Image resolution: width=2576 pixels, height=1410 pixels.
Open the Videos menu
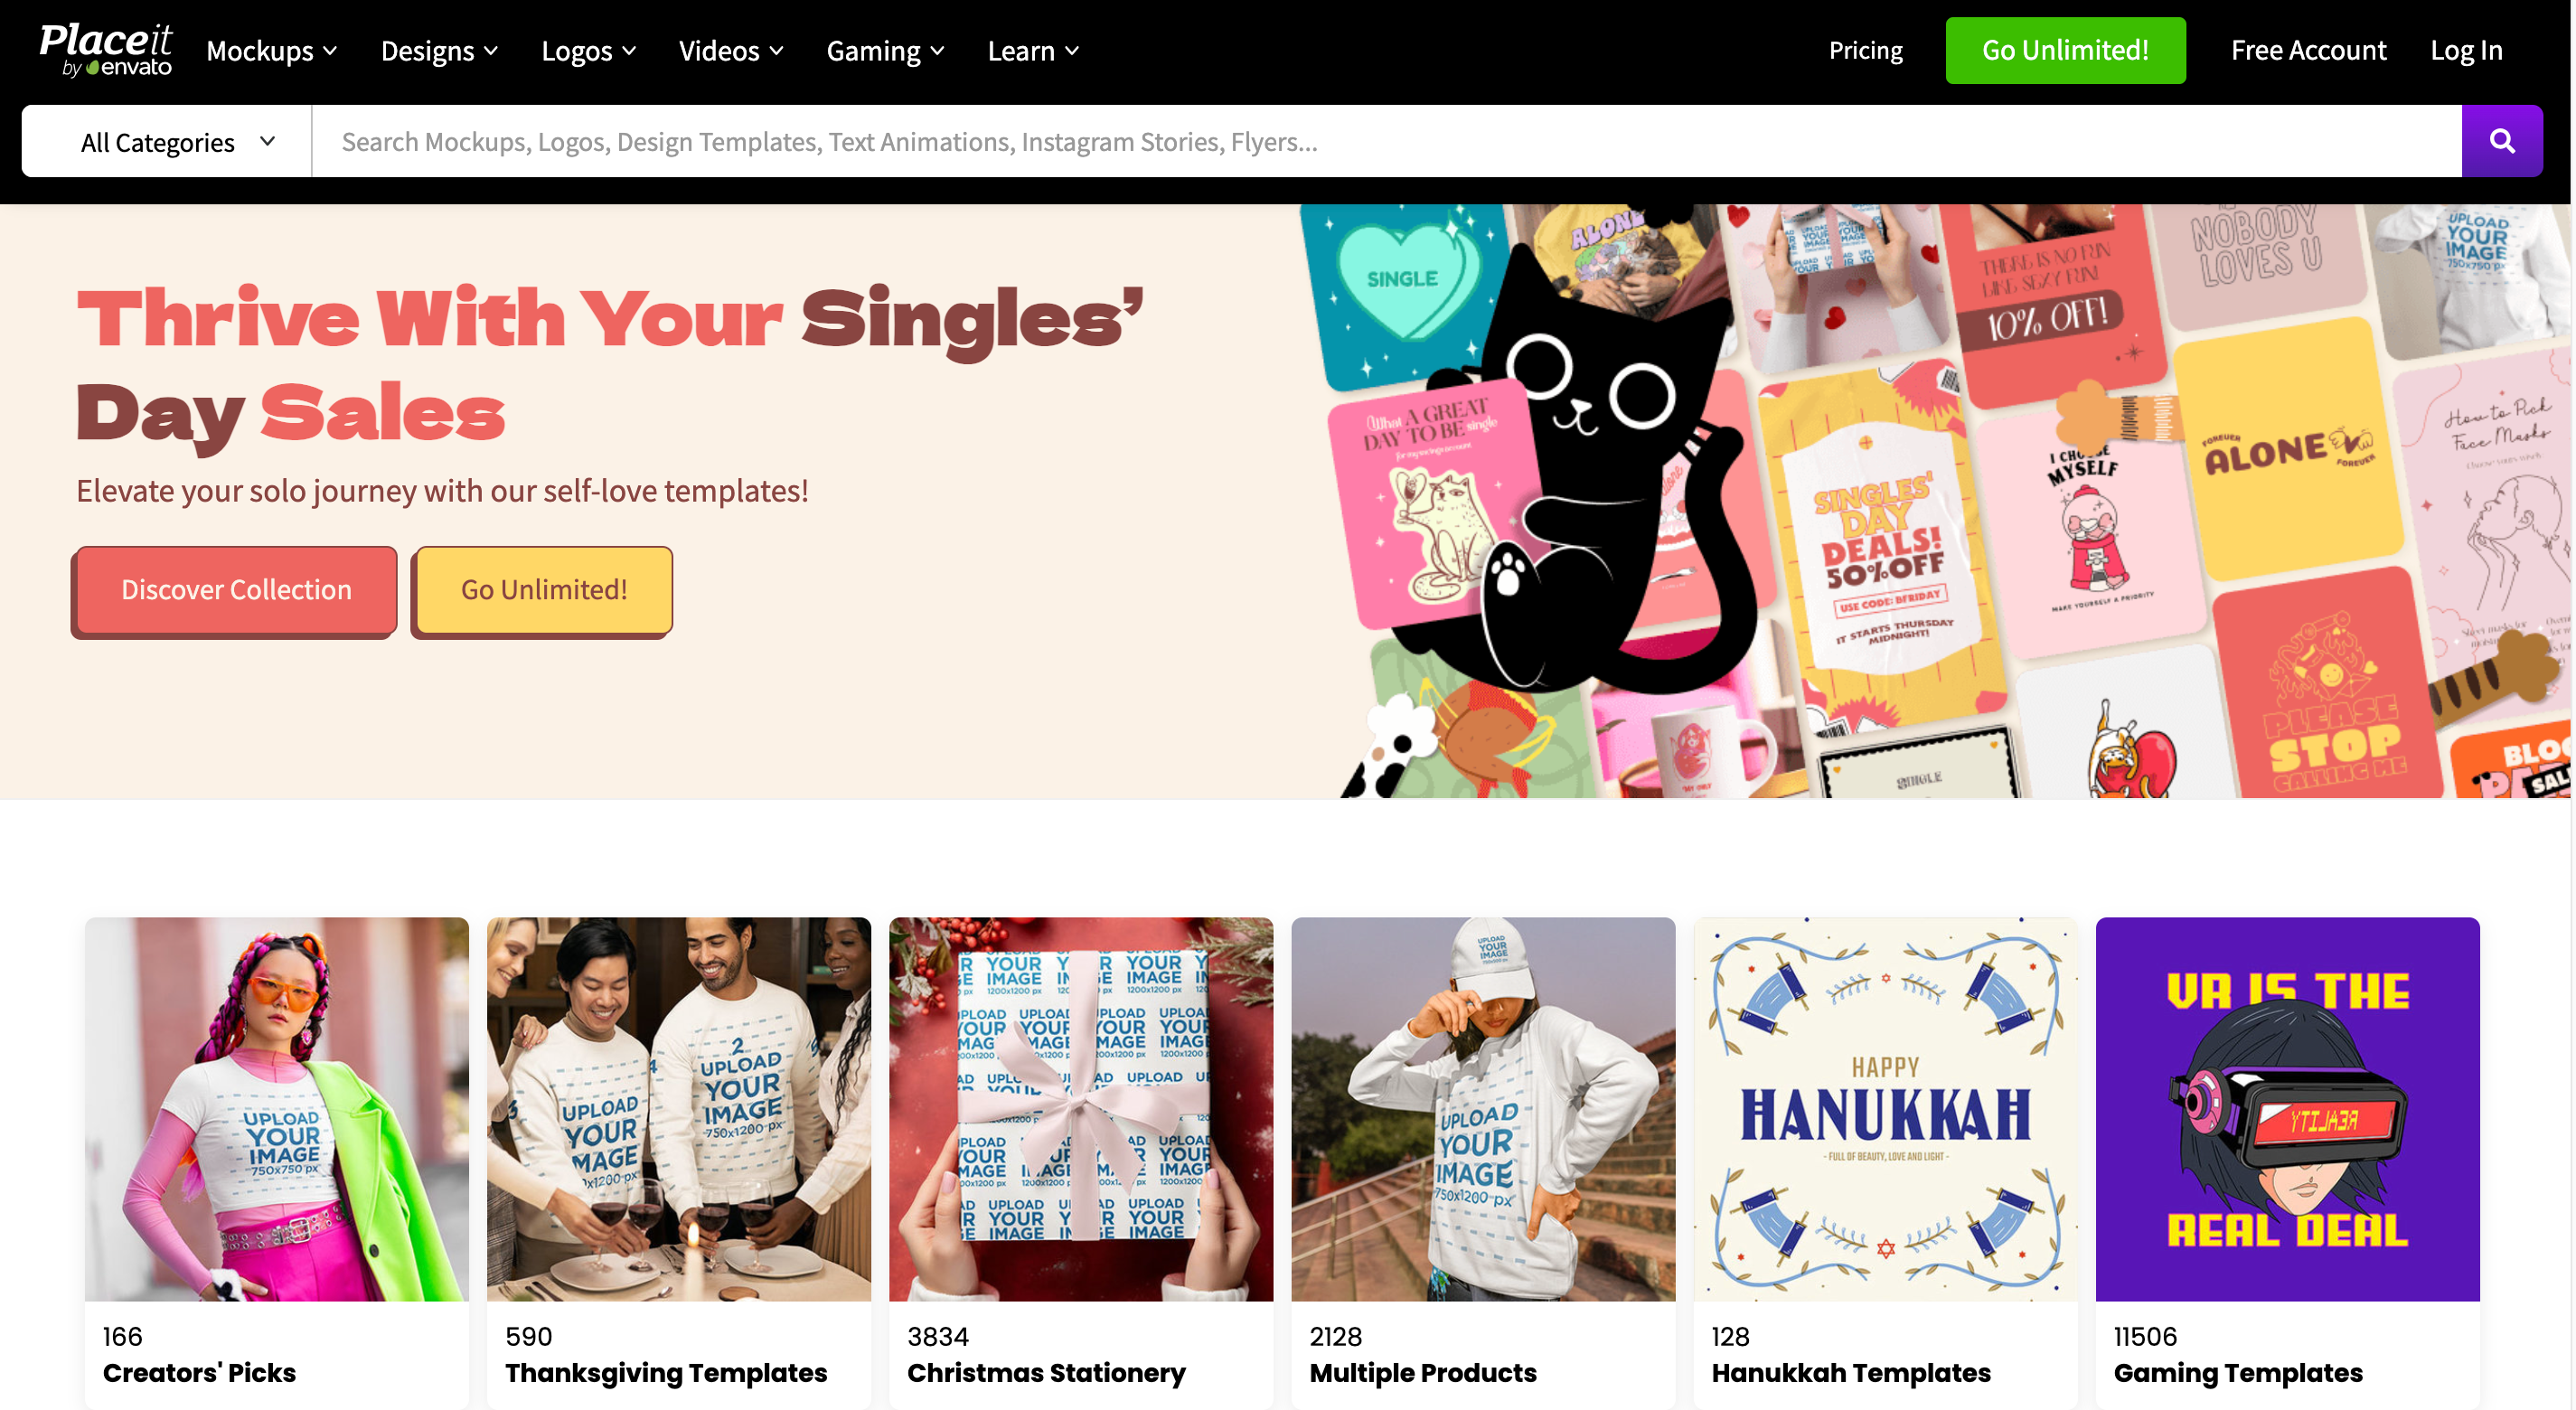730,50
